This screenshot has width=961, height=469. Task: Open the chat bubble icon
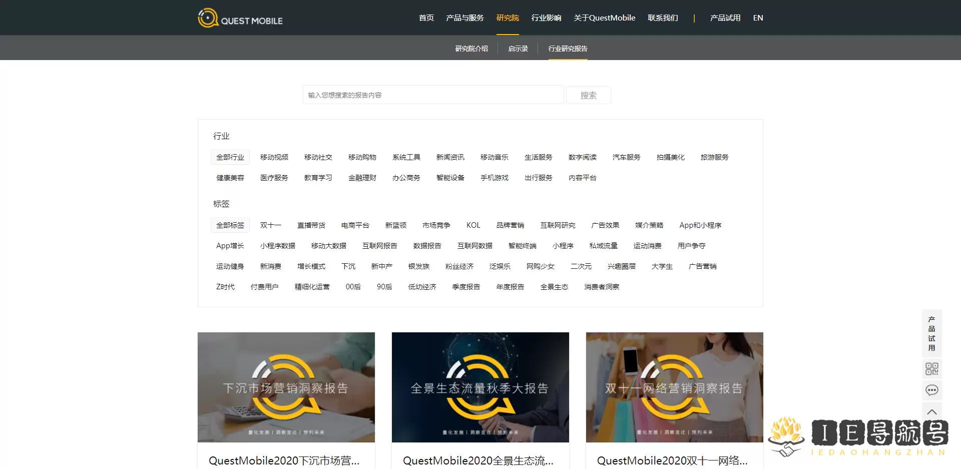click(932, 390)
